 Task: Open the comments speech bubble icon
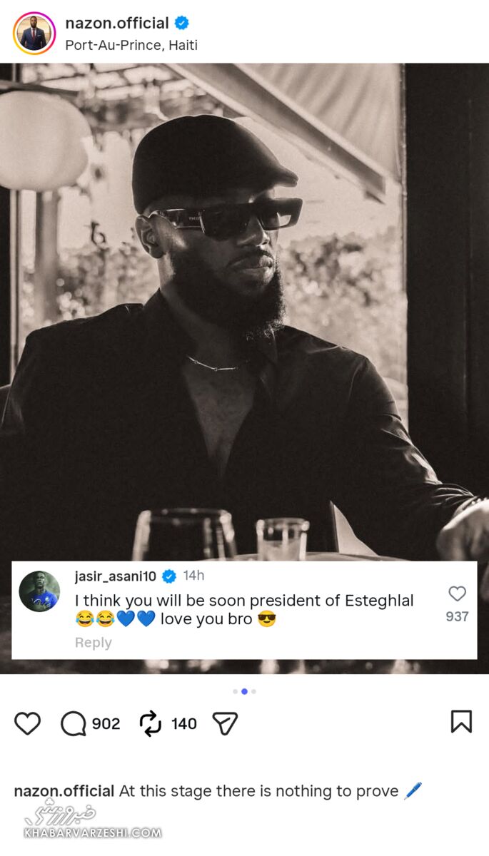tap(73, 723)
